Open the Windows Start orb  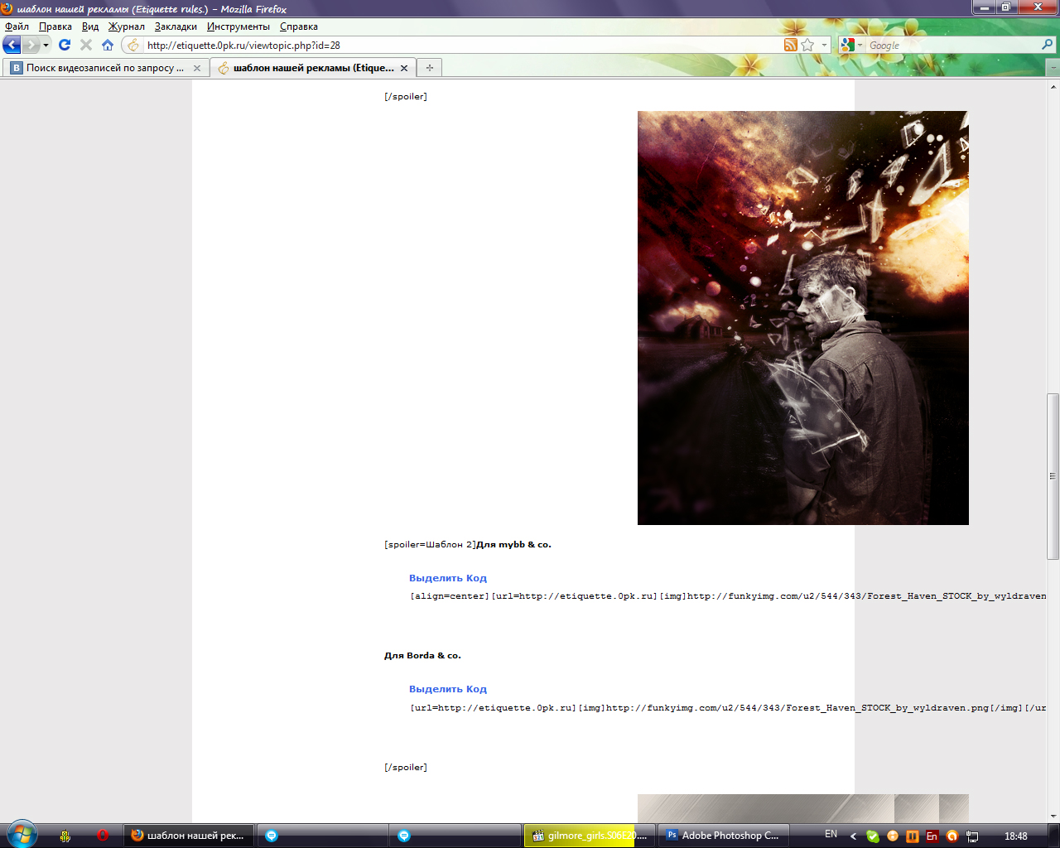pyautogui.click(x=22, y=835)
